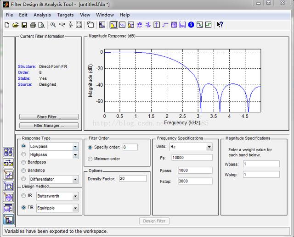Show the Step Response plot
This screenshot has height=237, width=294.
[165, 25]
